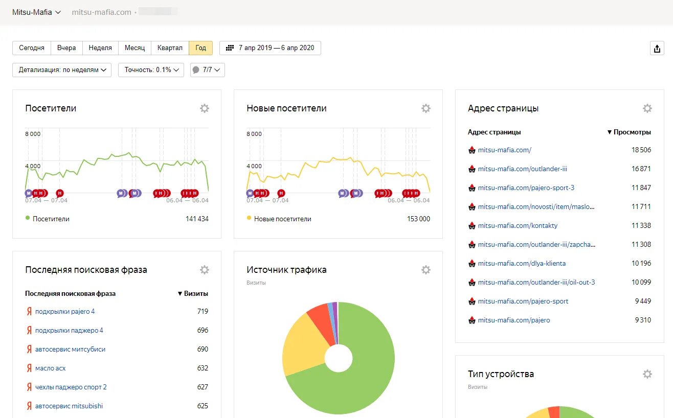The image size is (673, 418).
Task: Open 'Точность: 0.1%' dropdown
Action: (151, 70)
